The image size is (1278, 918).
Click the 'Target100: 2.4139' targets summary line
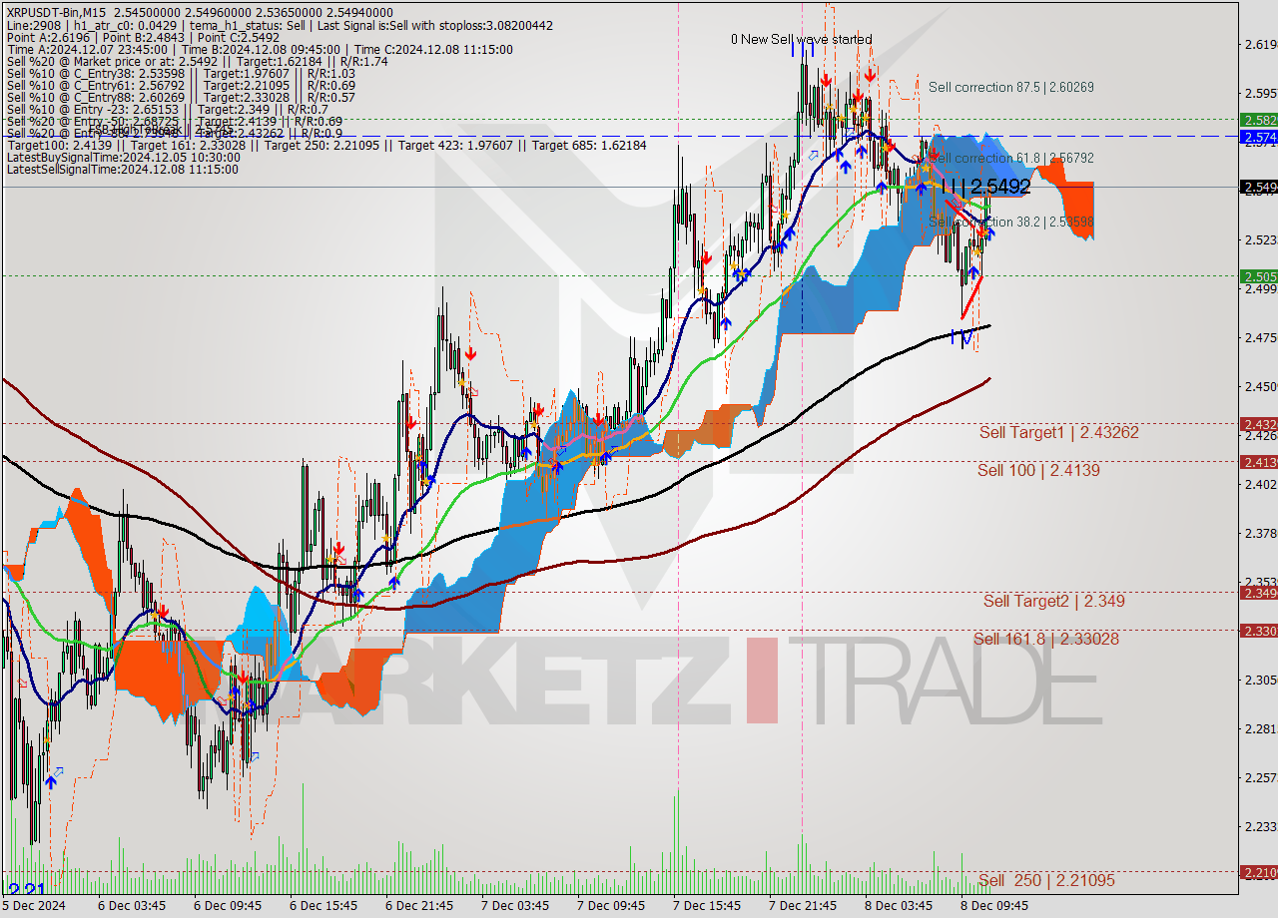[x=326, y=145]
